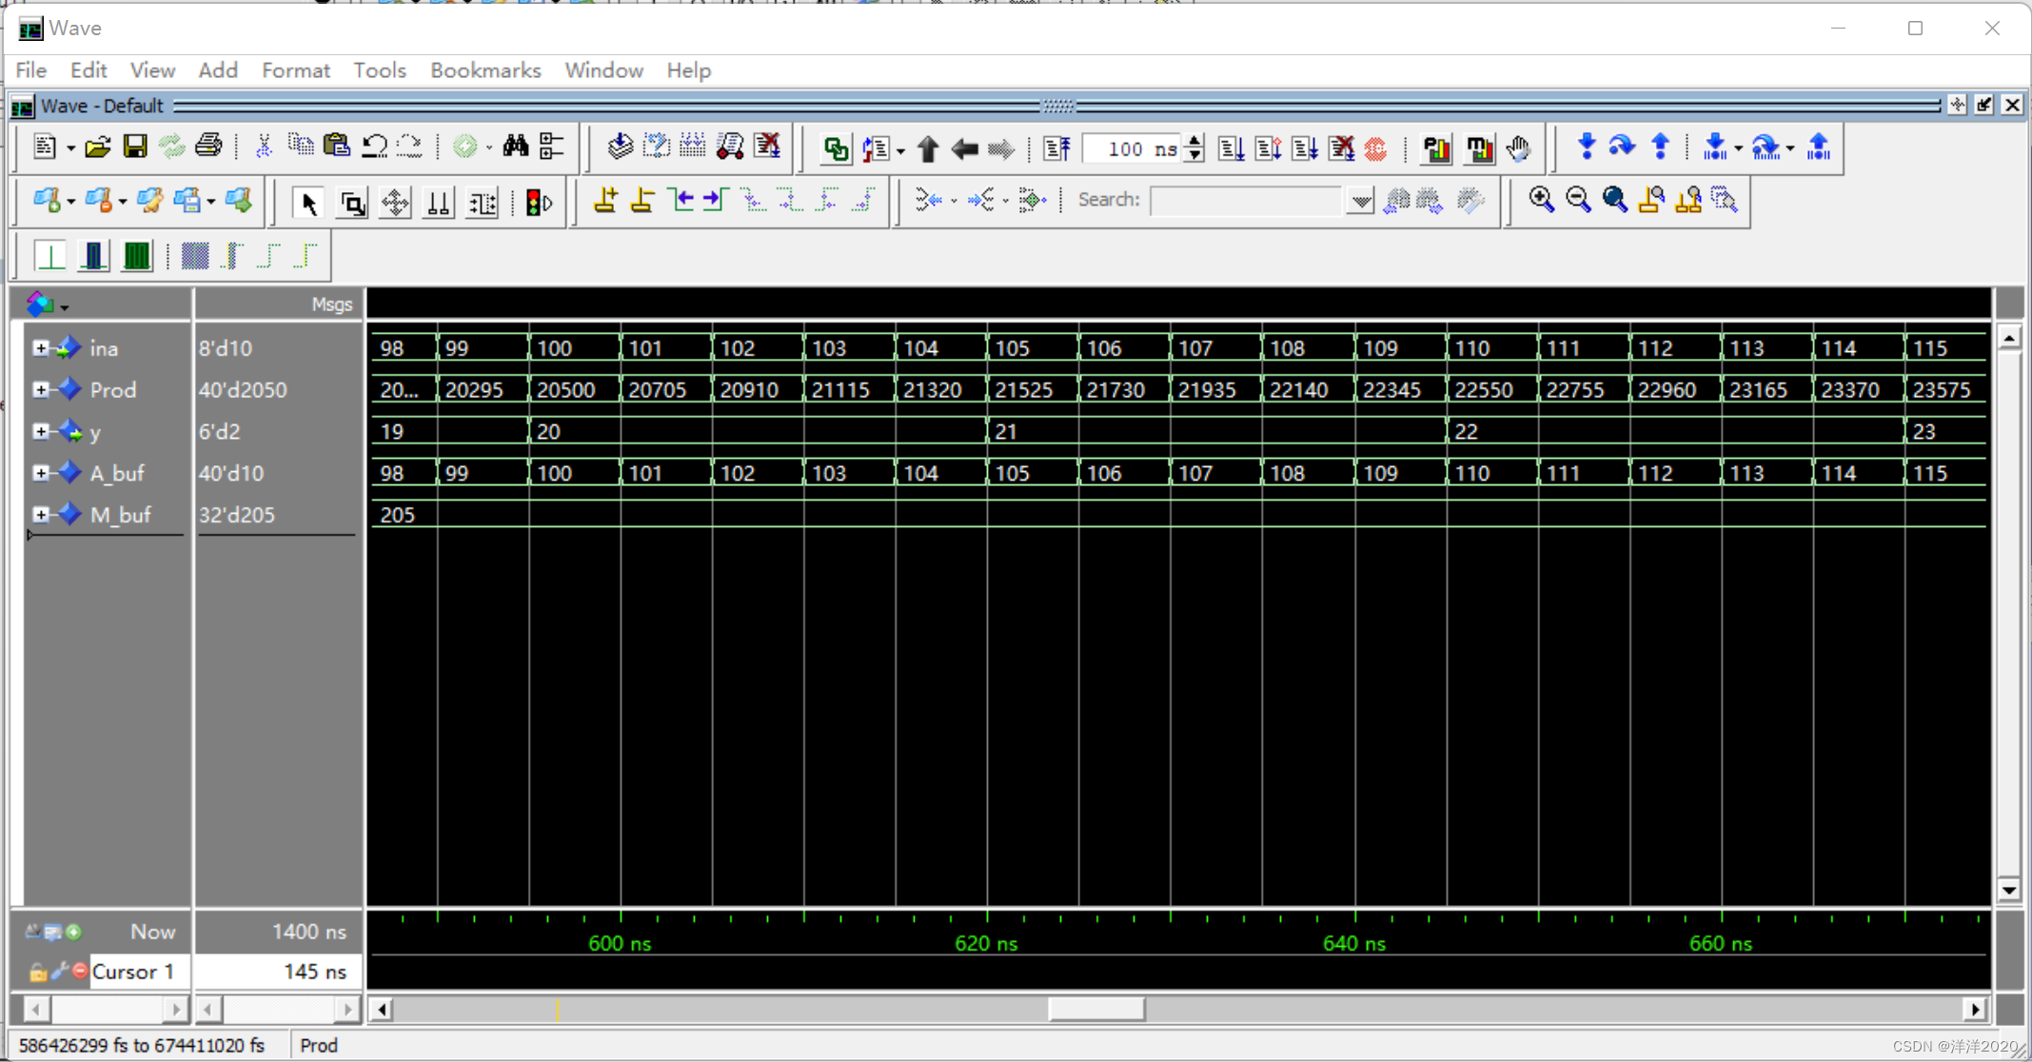Click the Open folder icon

(x=97, y=147)
